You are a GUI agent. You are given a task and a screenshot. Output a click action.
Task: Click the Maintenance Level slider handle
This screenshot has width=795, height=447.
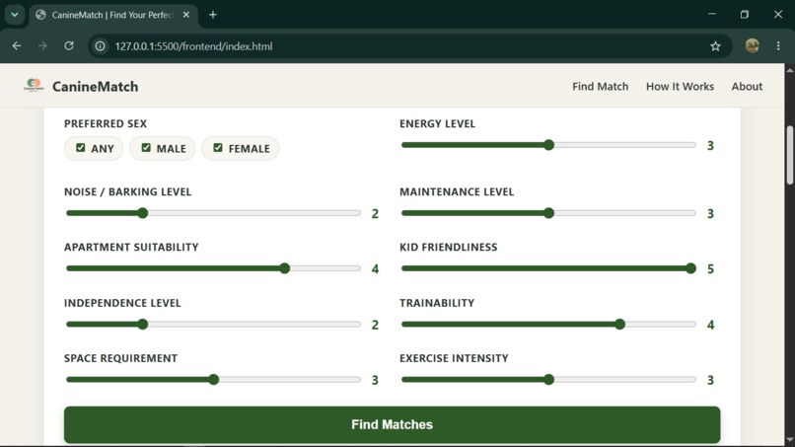click(548, 213)
